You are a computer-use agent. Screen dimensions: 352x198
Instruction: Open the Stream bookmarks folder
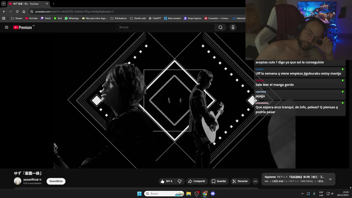pyautogui.click(x=16, y=18)
